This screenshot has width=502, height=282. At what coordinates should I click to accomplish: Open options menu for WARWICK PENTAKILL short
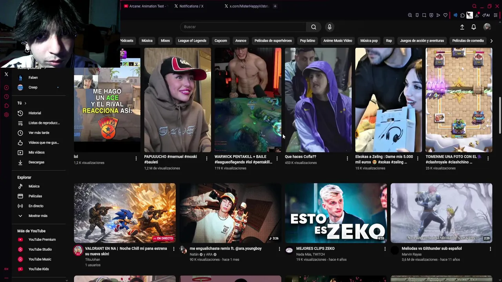(277, 159)
